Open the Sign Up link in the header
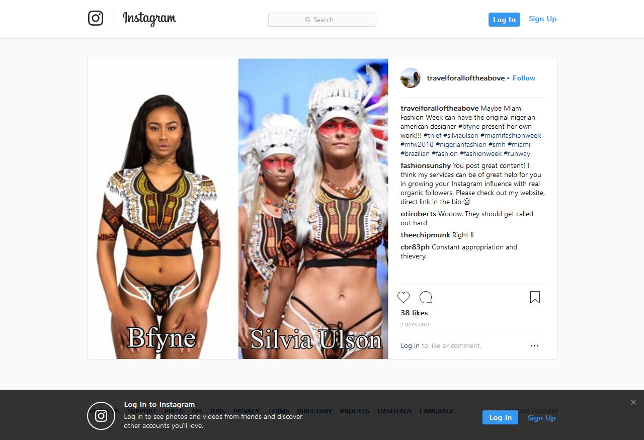 tap(542, 19)
